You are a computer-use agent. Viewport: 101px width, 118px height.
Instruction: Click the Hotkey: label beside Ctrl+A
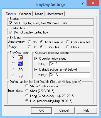[41, 75]
